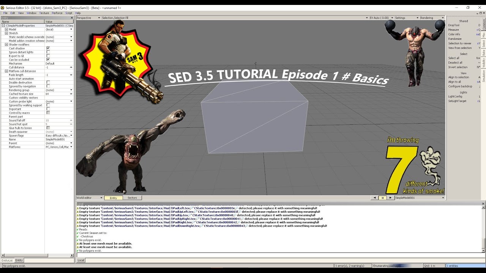Open the Visibility vertical tab
This screenshot has height=273, width=486.
click(484, 63)
